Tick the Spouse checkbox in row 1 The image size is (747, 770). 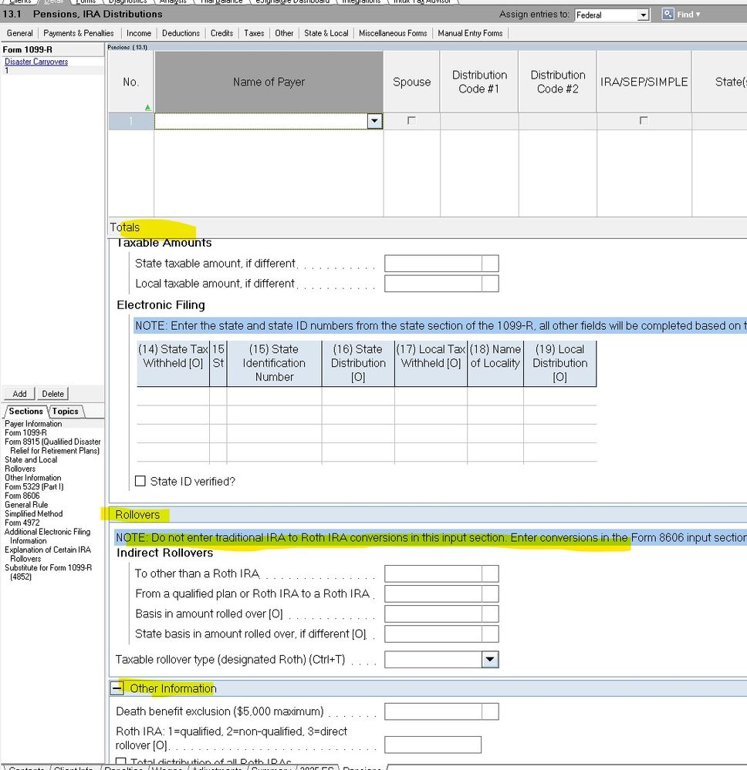point(411,121)
